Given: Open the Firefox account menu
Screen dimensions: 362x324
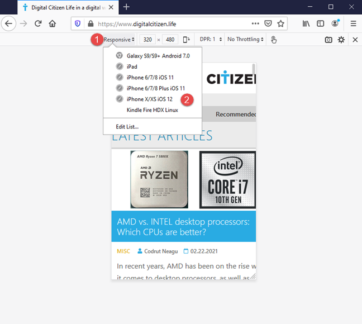Looking at the screenshot, I should [x=335, y=23].
